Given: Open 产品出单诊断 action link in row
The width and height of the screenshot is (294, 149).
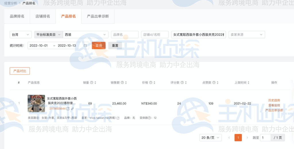Looking at the screenshot, I should 274,110.
